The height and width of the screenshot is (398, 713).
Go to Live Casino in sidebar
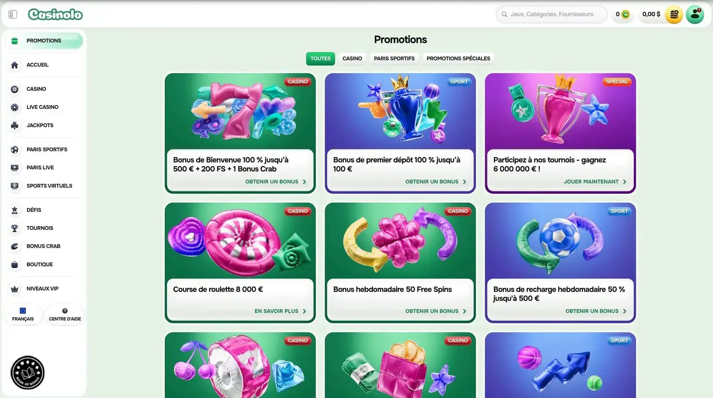(x=42, y=107)
